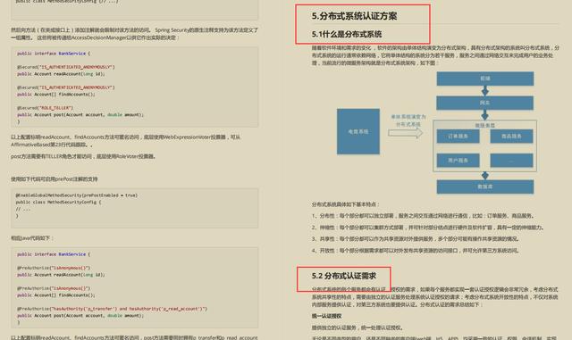Click the paragraph mentioning AccessDecisionManager
Screen dimensions: 572x340
[x=134, y=34]
